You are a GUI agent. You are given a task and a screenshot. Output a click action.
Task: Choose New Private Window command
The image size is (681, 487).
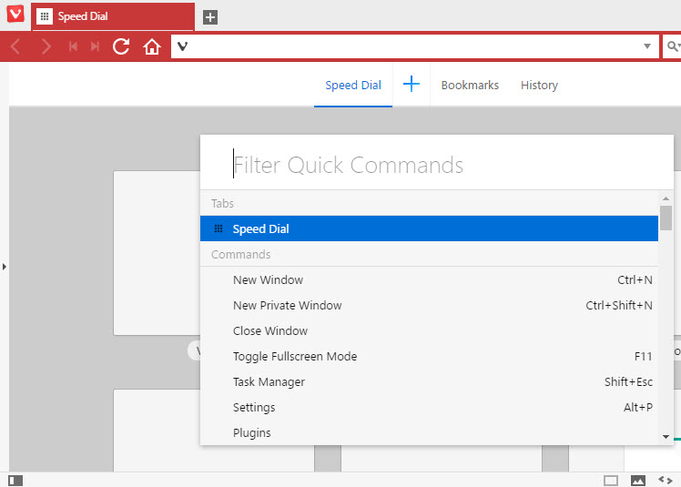coord(429,306)
